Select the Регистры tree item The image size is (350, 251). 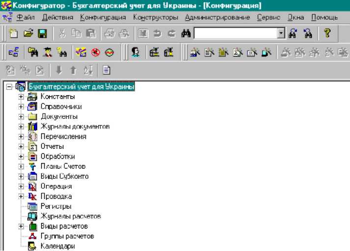click(56, 206)
